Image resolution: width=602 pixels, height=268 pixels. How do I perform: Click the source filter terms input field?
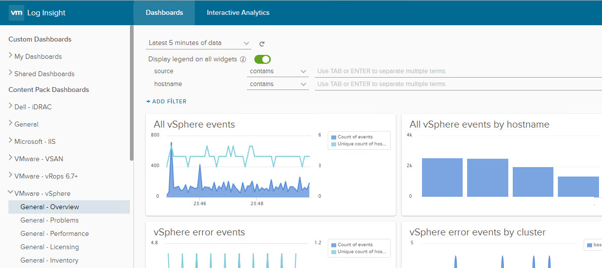[456, 71]
